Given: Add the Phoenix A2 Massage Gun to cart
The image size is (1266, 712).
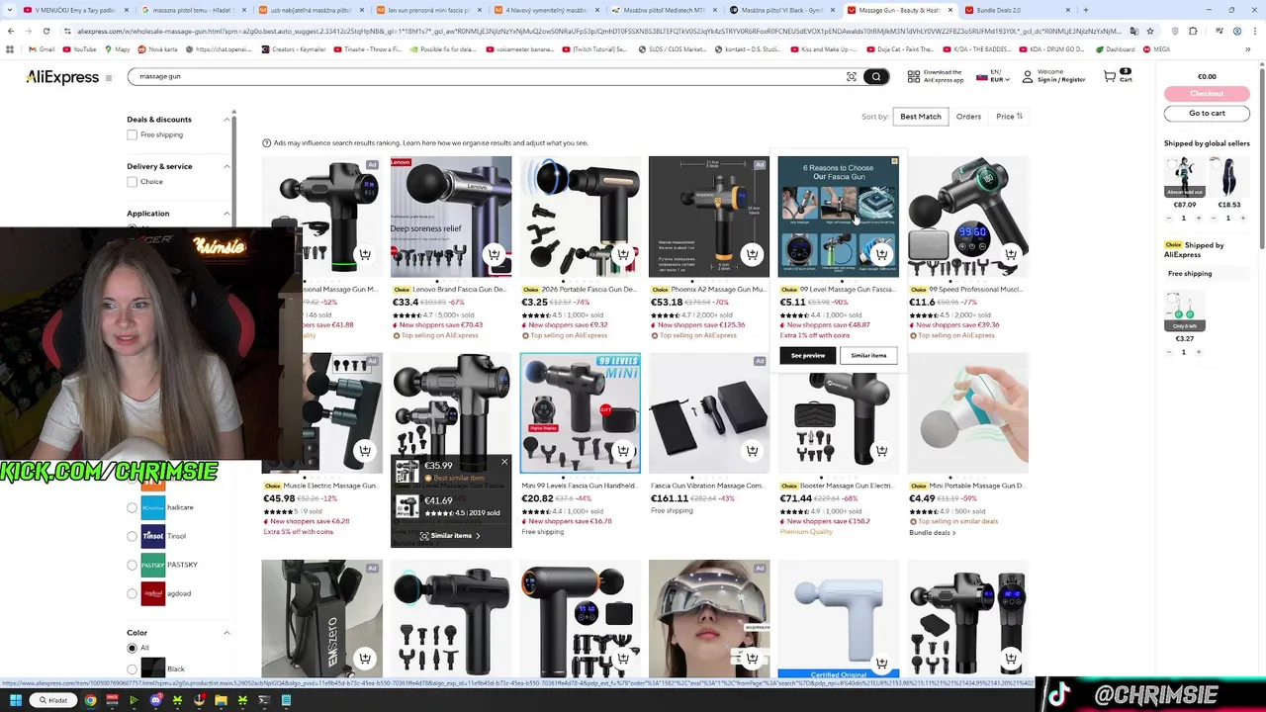Looking at the screenshot, I should point(752,254).
